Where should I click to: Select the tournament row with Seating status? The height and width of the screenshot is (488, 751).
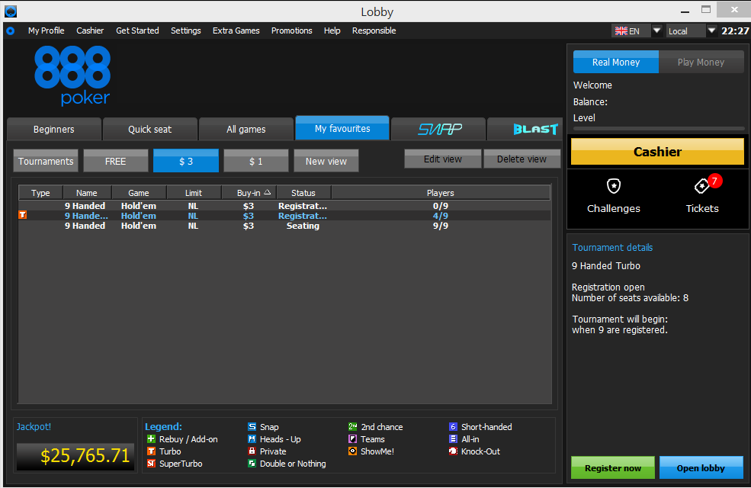284,226
